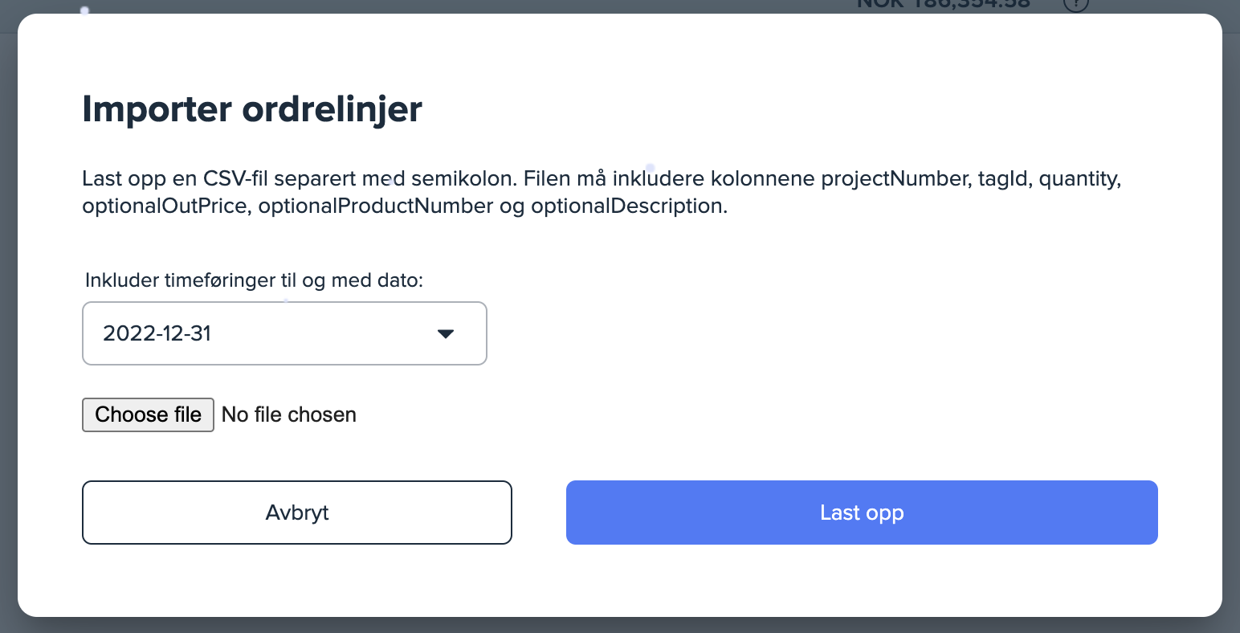Screen dimensions: 1240x633
Task: Click the word "quantity" in the description
Action: pyautogui.click(x=1079, y=178)
